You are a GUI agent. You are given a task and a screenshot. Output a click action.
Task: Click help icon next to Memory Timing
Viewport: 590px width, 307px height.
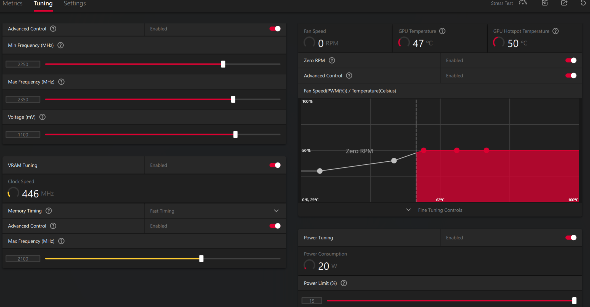pos(49,211)
